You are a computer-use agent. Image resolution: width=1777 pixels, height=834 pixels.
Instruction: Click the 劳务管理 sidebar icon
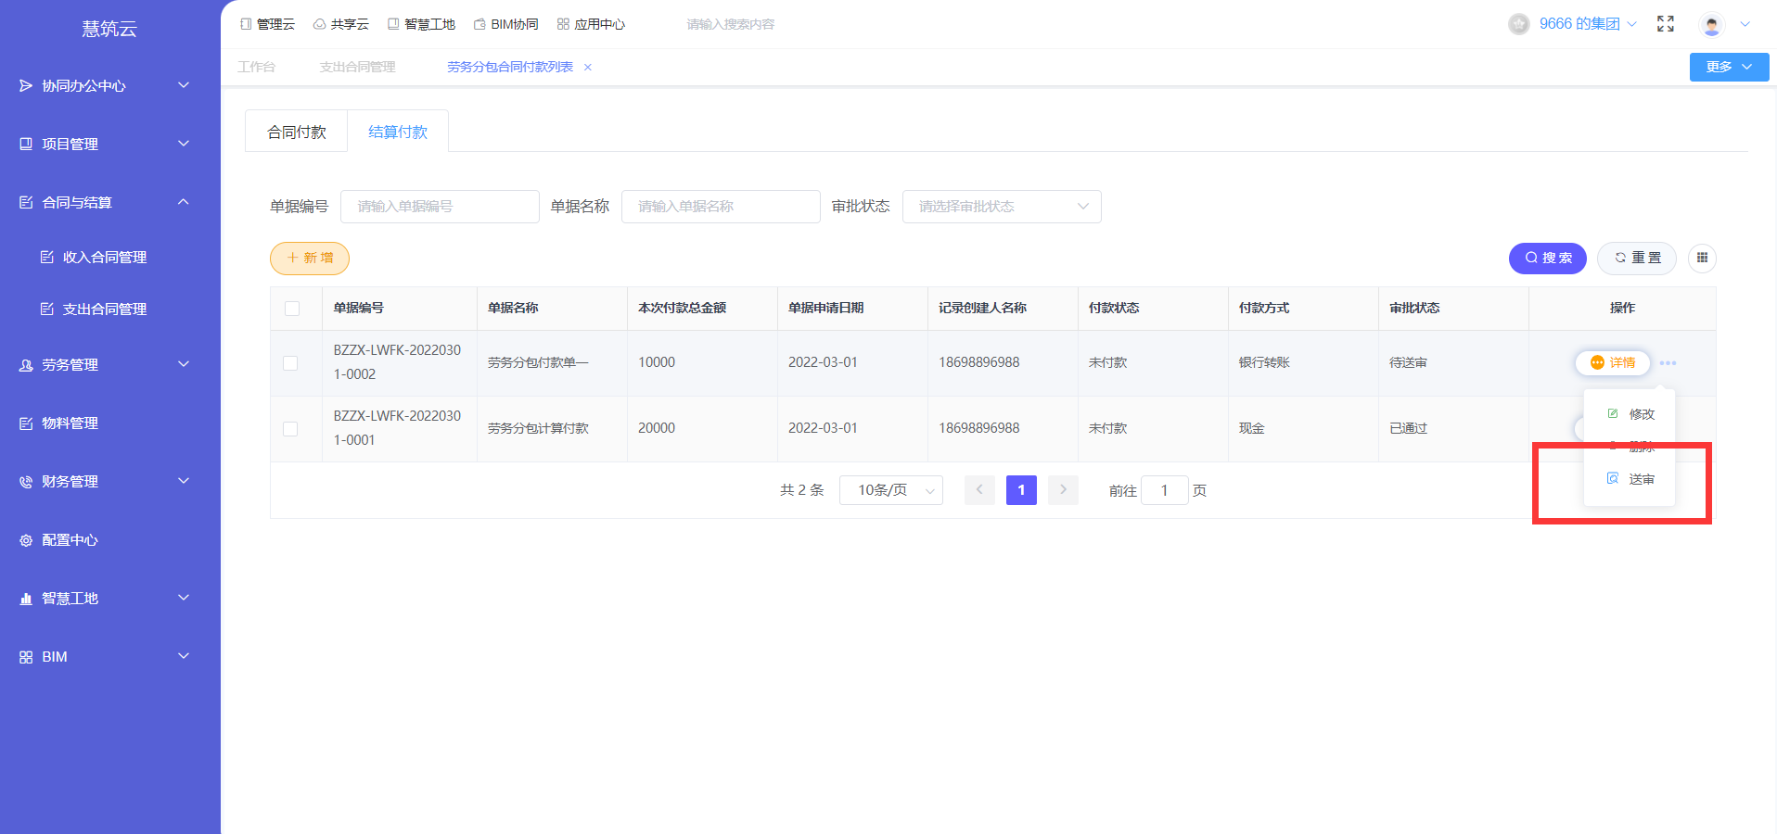click(x=26, y=365)
